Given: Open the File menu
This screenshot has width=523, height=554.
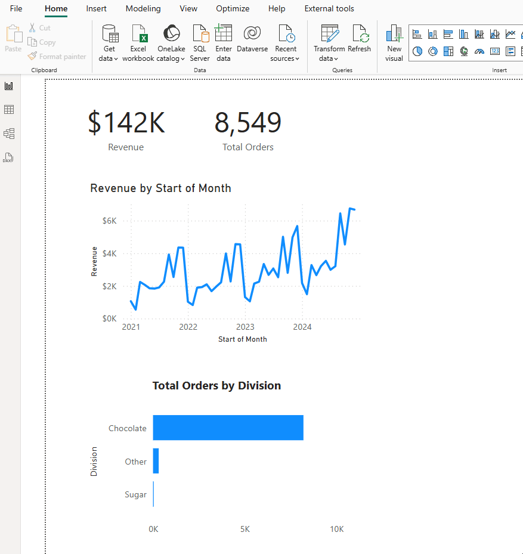Looking at the screenshot, I should click(16, 8).
